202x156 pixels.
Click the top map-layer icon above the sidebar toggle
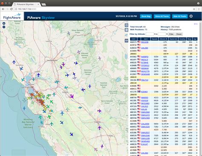coord(127,25)
